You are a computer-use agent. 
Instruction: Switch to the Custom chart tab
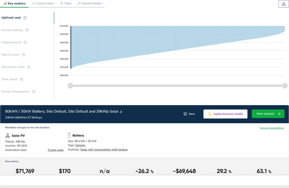point(42,3)
